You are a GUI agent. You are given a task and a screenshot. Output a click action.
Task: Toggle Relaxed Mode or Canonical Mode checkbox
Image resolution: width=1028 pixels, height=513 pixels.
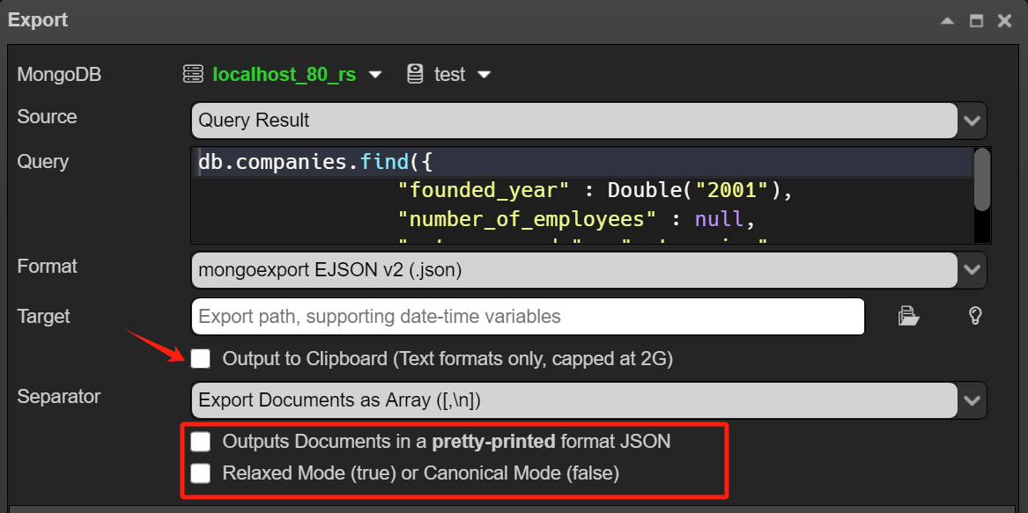tap(200, 473)
